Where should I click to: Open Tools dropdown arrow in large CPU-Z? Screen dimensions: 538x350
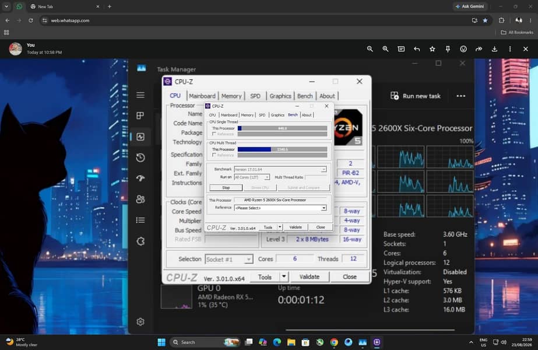coord(284,276)
